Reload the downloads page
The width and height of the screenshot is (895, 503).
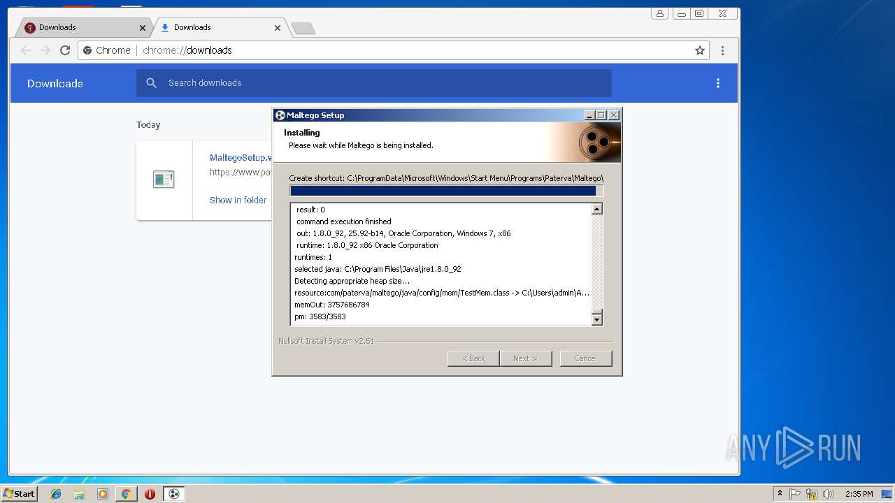click(x=65, y=50)
